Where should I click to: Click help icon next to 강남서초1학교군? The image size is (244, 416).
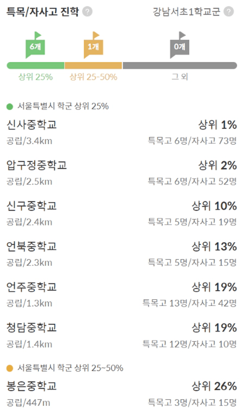pos(229,12)
